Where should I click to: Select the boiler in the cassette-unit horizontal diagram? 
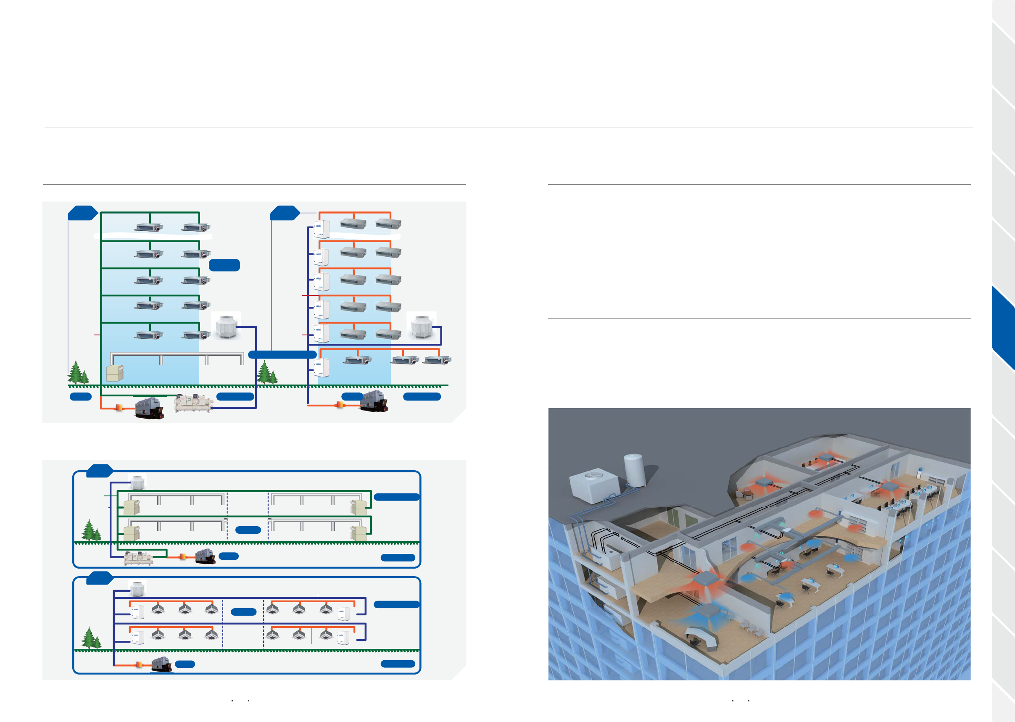pos(162,664)
